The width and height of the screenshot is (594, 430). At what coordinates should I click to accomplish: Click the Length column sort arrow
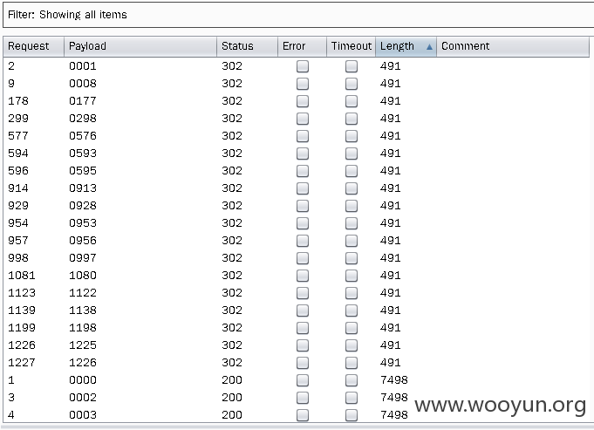pos(429,46)
